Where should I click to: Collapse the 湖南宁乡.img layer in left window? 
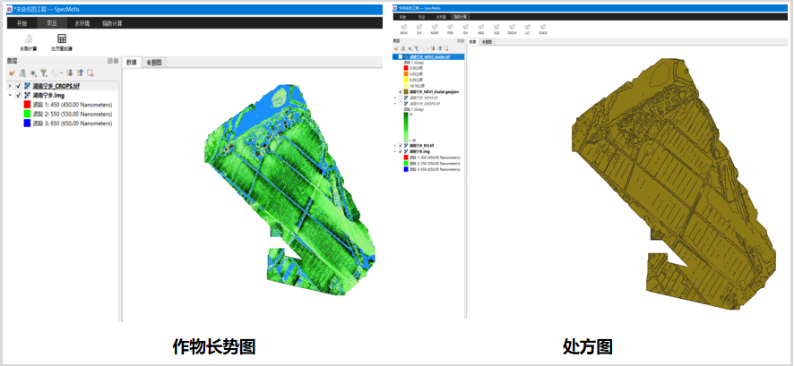[x=10, y=95]
